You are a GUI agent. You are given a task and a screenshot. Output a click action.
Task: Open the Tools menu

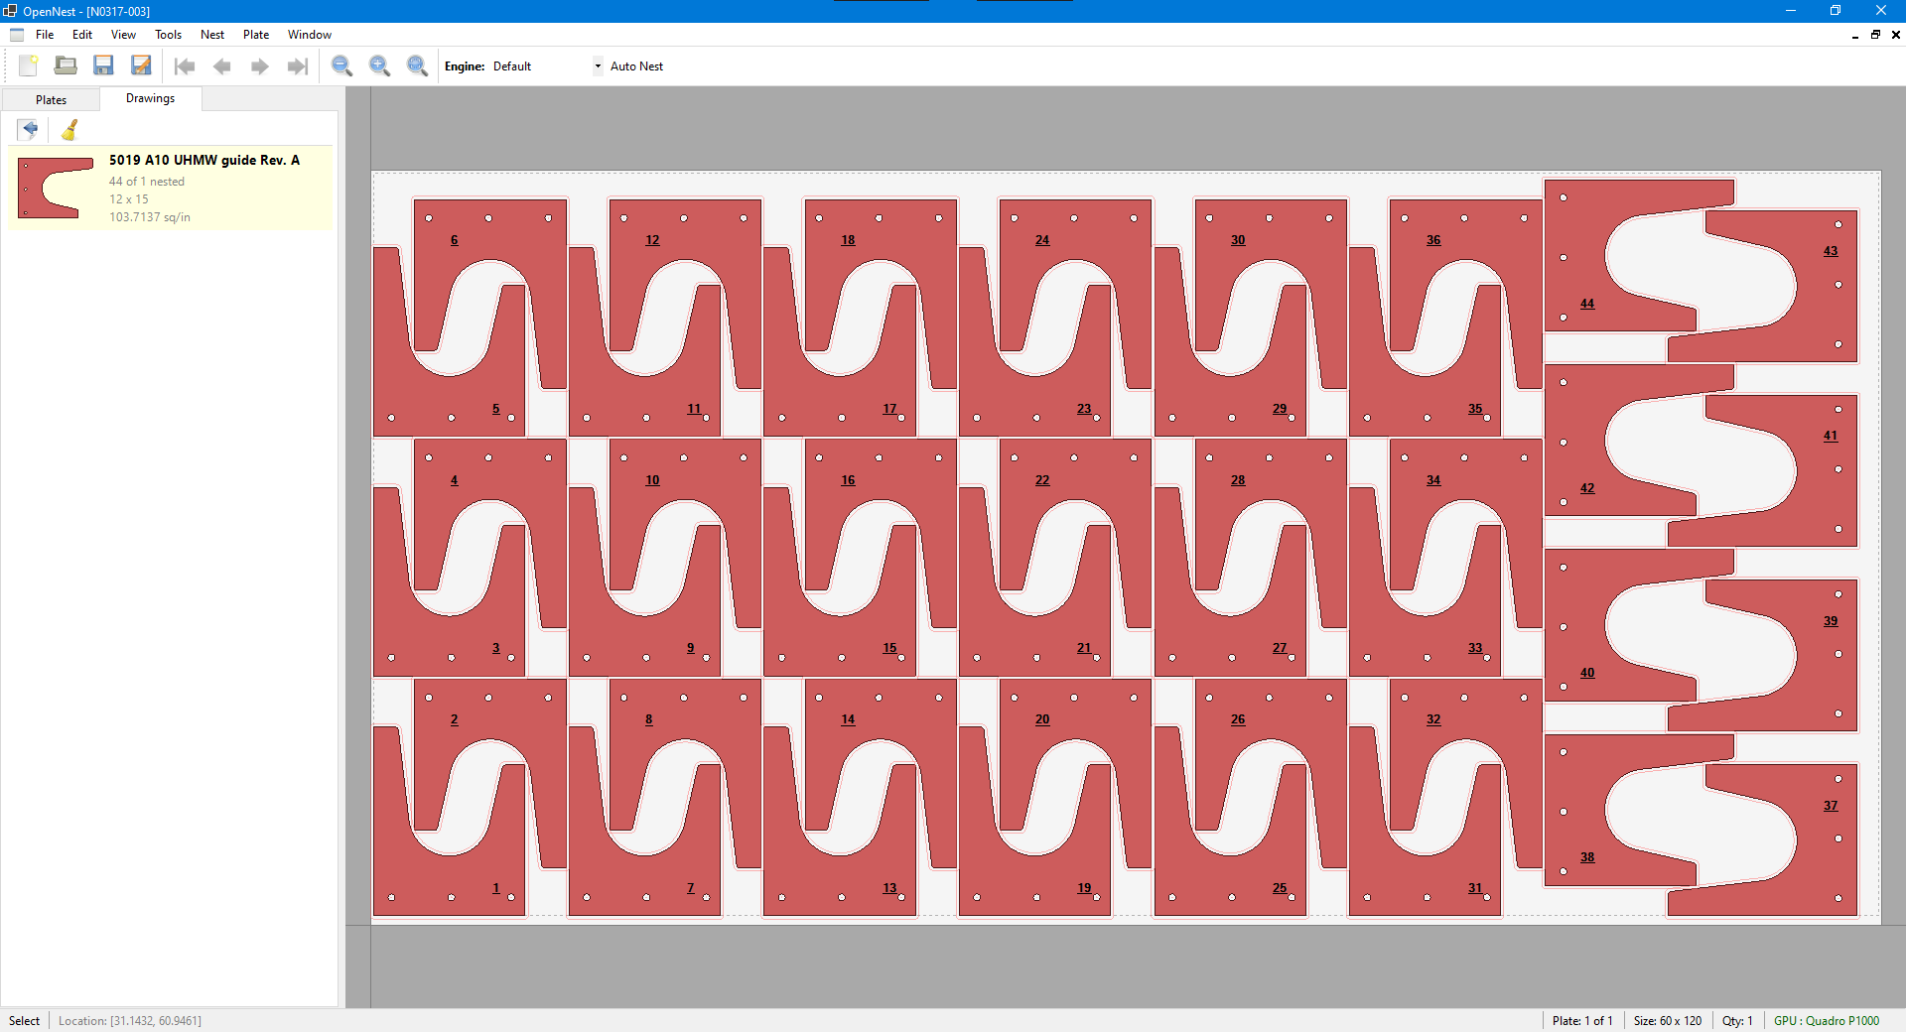(x=168, y=35)
